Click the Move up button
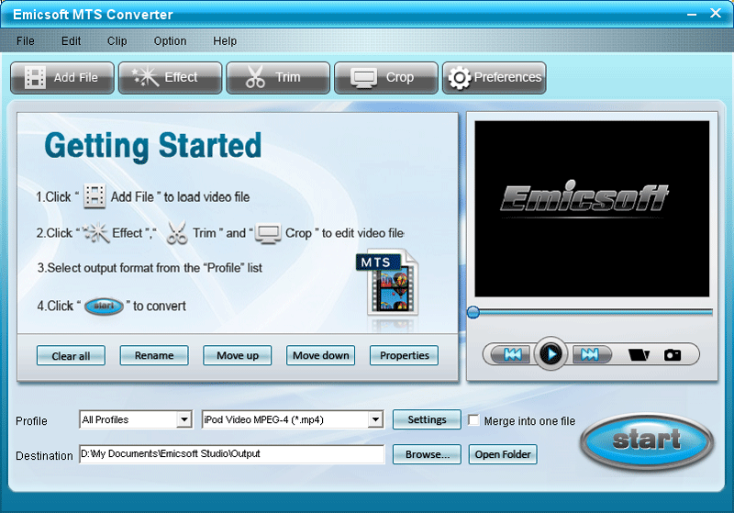 [x=238, y=356]
